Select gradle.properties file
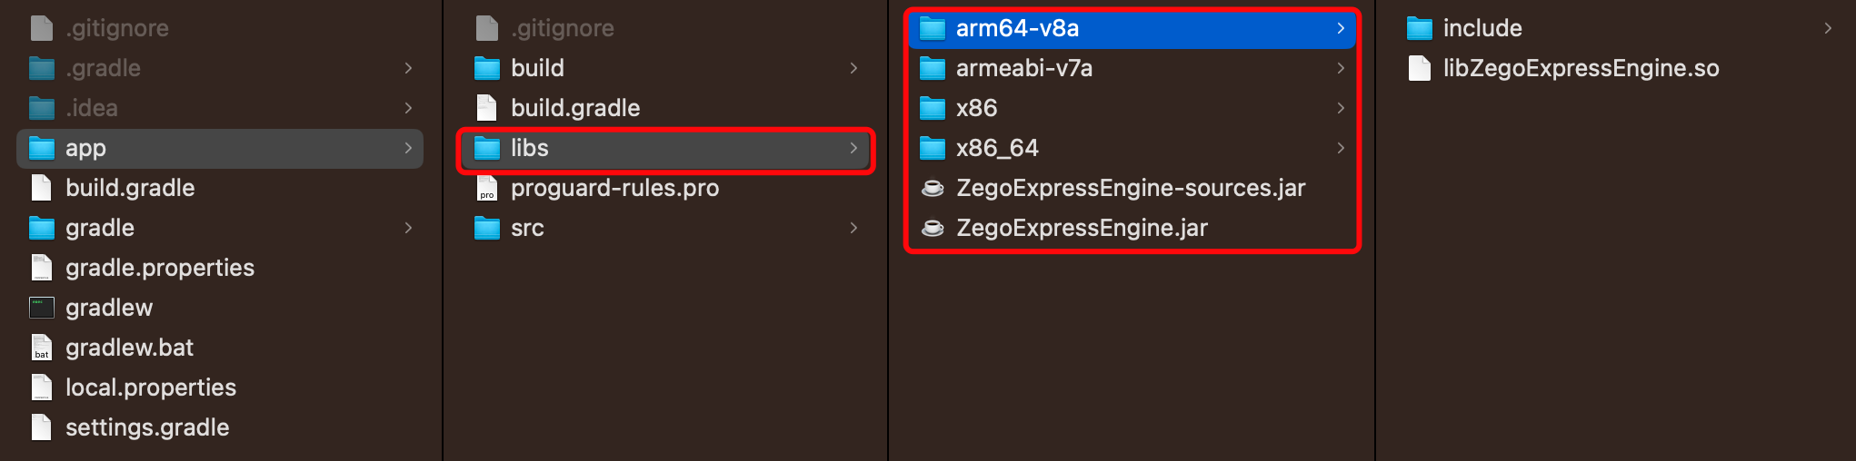The image size is (1856, 461). click(x=159, y=268)
